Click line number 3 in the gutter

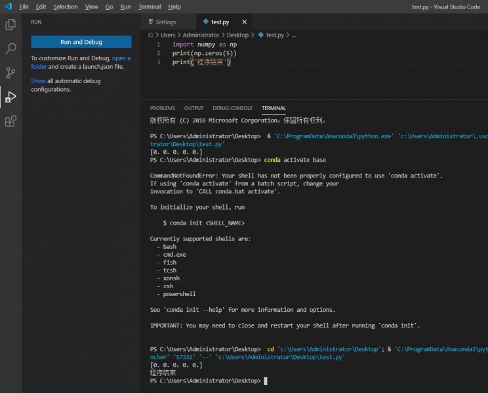tap(159, 62)
